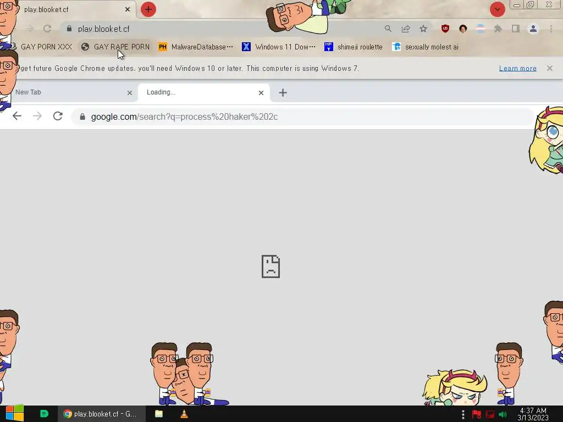Open File Explorer from the taskbar
Viewport: 563px width, 422px height.
[159, 414]
